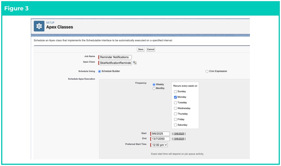
Task: Open the Apex Class lookup magnifier icon
Action: pos(134,63)
